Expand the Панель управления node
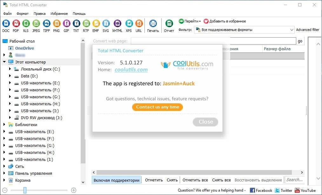The width and height of the screenshot is (322, 195). tap(4, 173)
